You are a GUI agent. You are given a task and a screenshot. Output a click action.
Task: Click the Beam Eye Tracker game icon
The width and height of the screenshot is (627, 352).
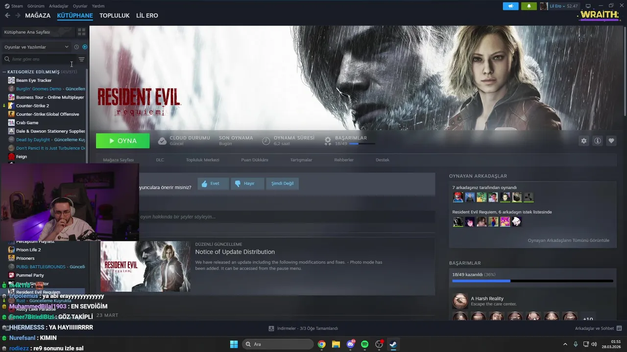click(x=11, y=80)
